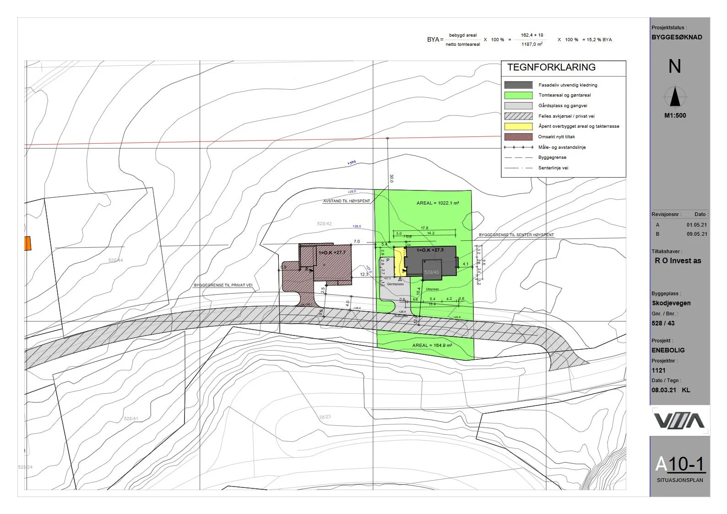Click the TEGNFORKLARING legend heading
The image size is (727, 514).
551,67
